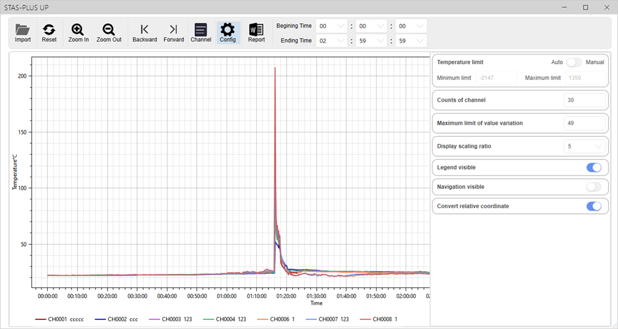The image size is (618, 329).
Task: Click the 00:00:00 time axis tick
Action: click(x=47, y=296)
